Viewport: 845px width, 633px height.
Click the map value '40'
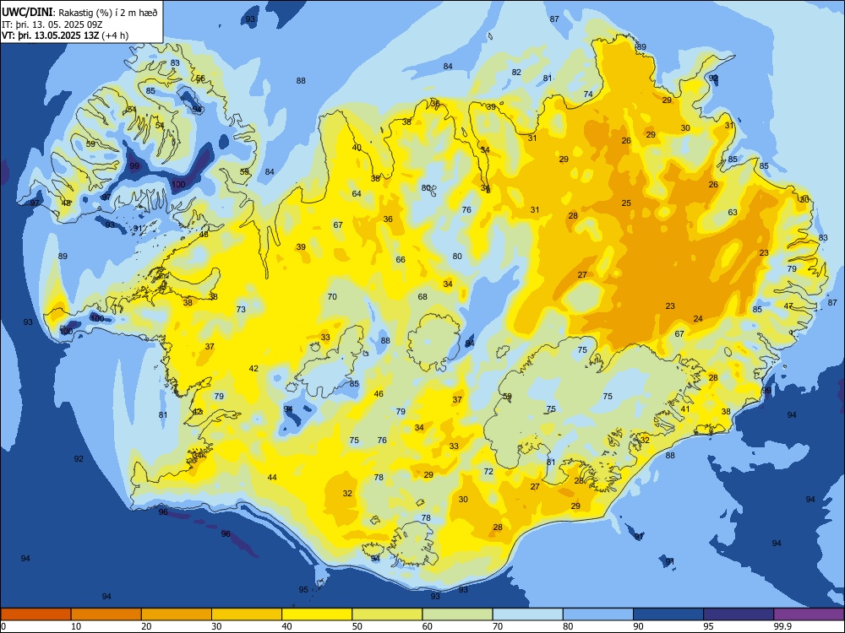357,148
